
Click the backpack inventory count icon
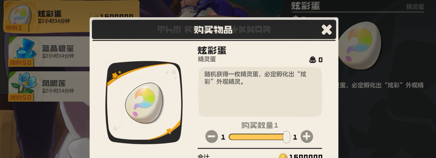click(313, 60)
